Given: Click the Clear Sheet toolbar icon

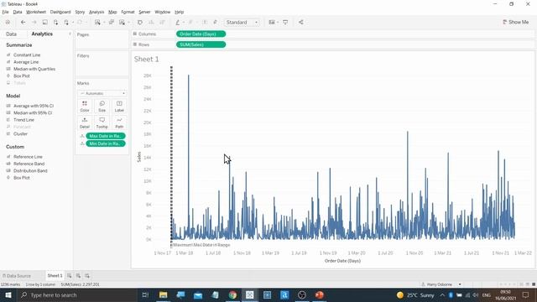Looking at the screenshot, I should click(x=123, y=23).
